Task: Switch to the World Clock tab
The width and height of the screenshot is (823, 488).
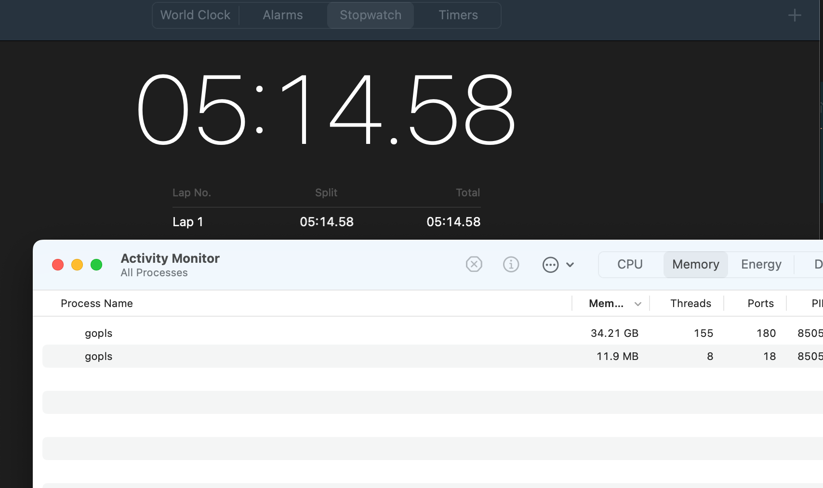Action: click(195, 15)
